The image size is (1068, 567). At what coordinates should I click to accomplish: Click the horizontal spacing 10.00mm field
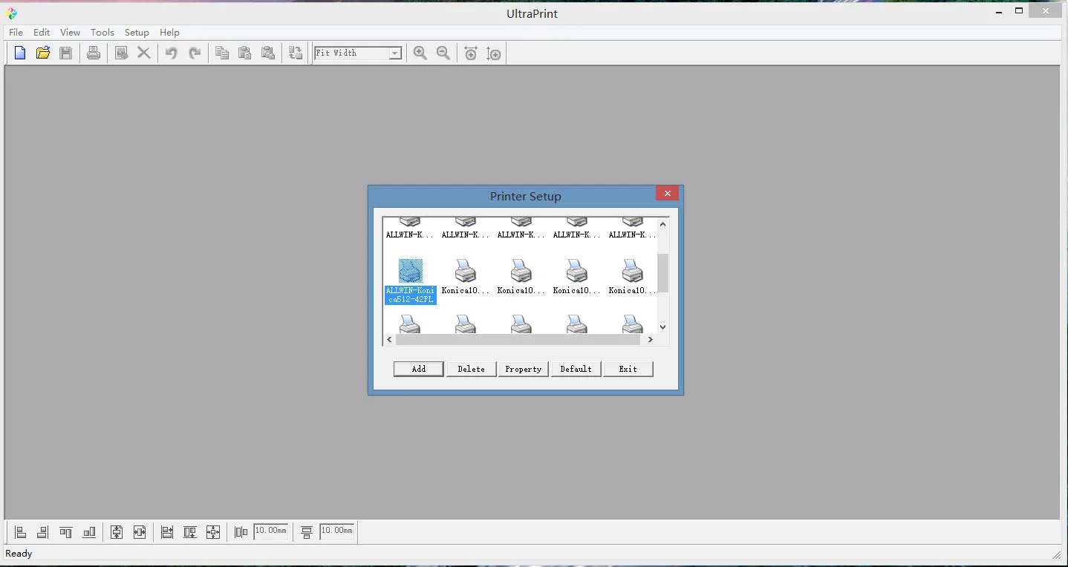tap(271, 531)
